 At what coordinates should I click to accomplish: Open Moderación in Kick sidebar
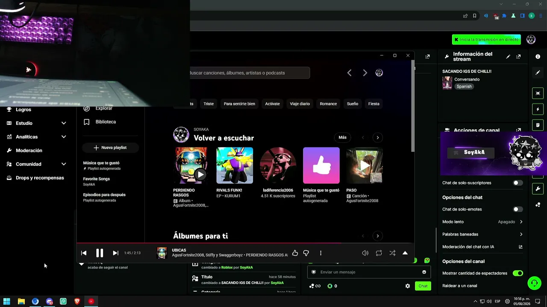coord(29,151)
